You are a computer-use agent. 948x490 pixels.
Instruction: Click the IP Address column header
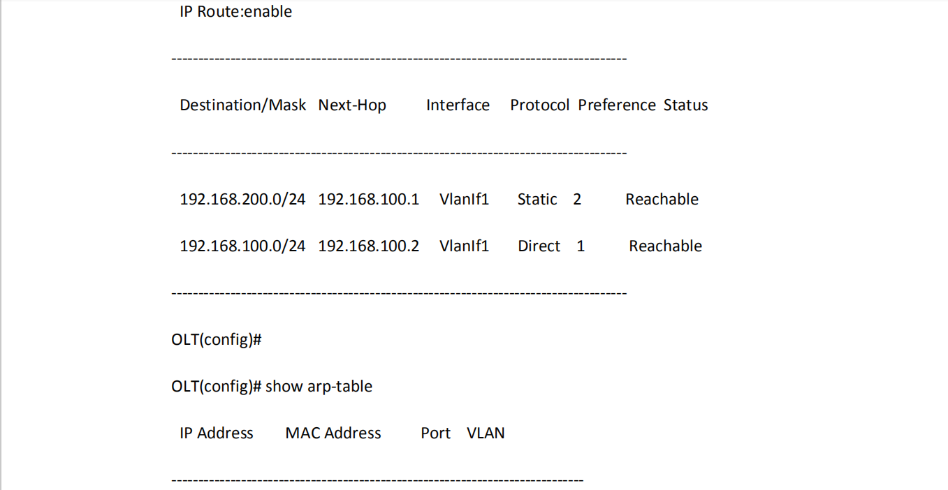pyautogui.click(x=217, y=433)
